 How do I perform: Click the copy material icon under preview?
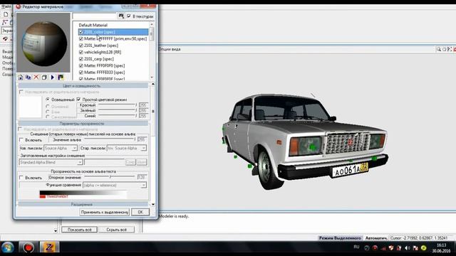point(28,78)
